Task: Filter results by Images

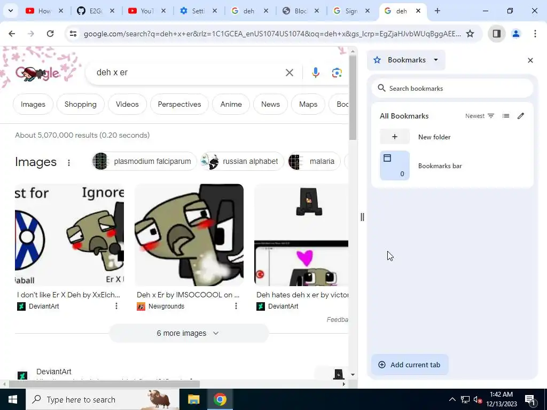Action: (x=33, y=104)
